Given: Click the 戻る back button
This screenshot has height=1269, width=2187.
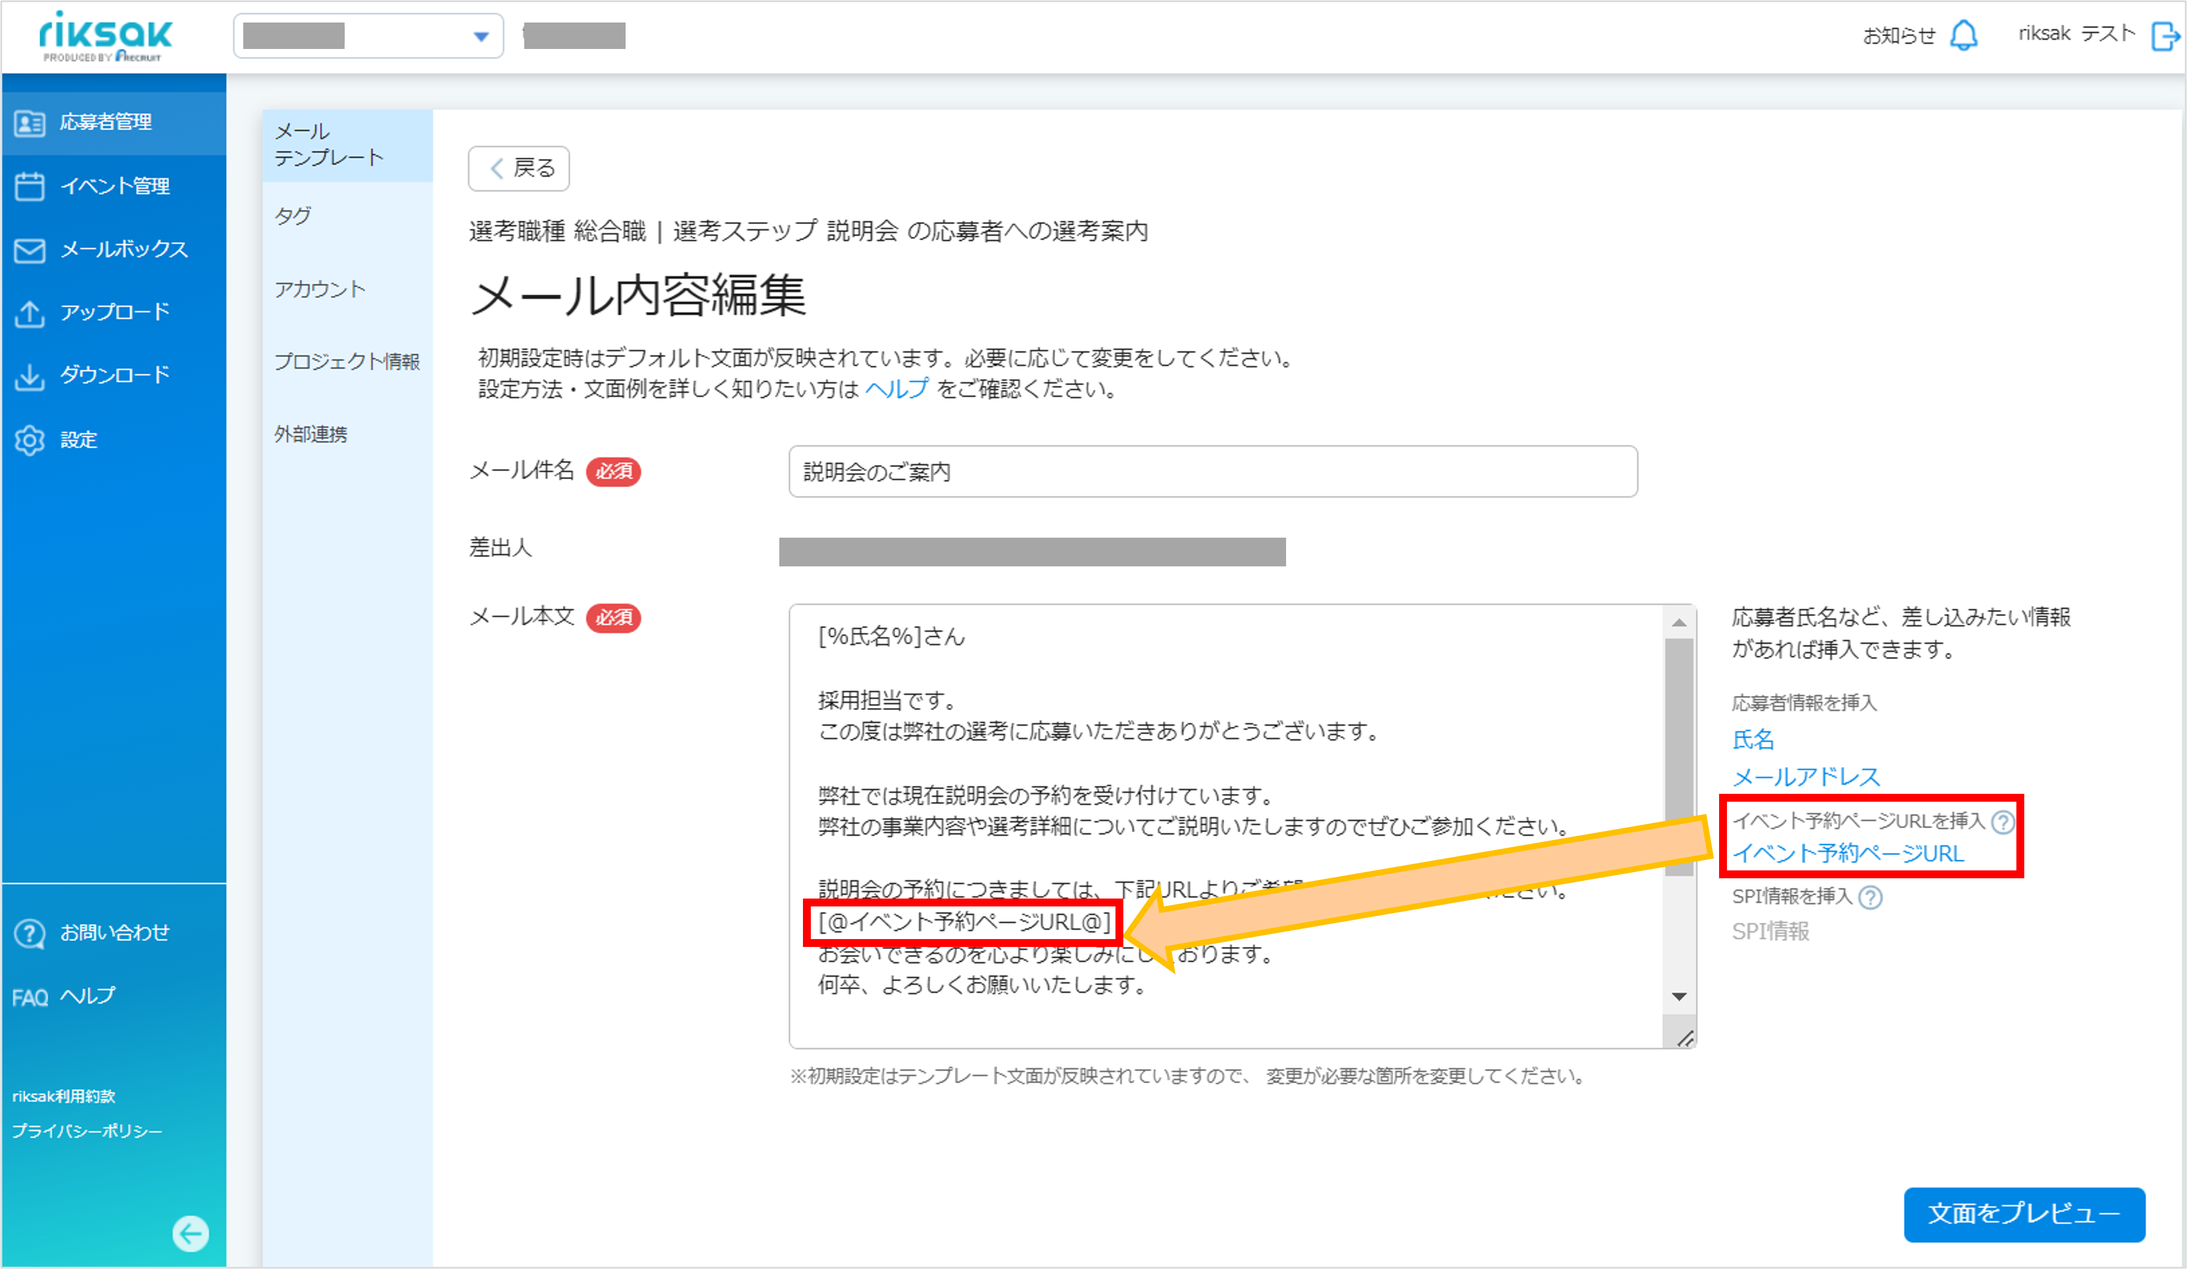Looking at the screenshot, I should (519, 168).
